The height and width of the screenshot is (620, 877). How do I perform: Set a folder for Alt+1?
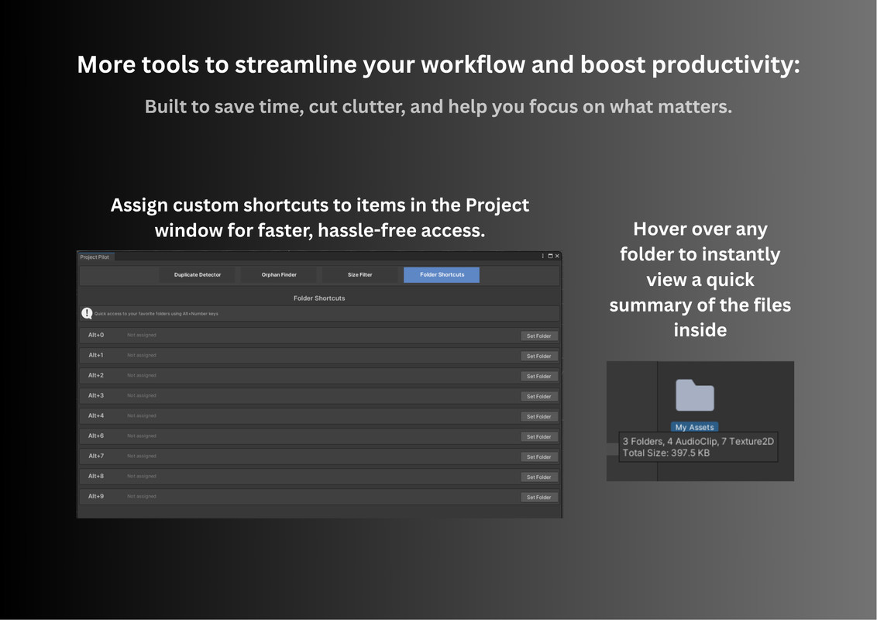pyautogui.click(x=539, y=356)
